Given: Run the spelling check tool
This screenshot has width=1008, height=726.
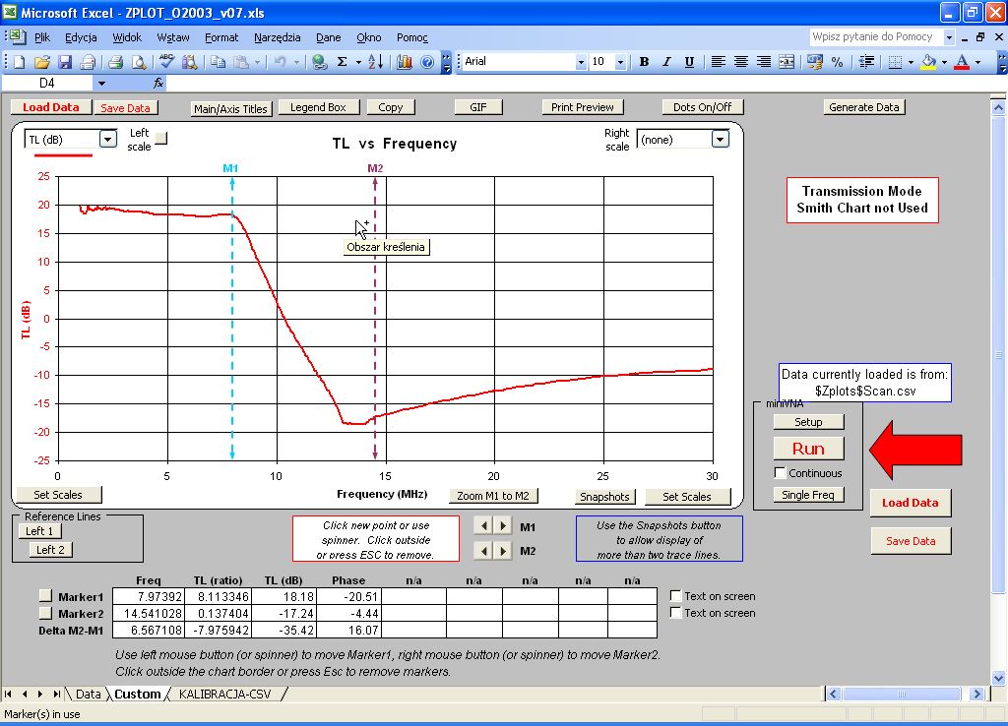Looking at the screenshot, I should [x=166, y=62].
